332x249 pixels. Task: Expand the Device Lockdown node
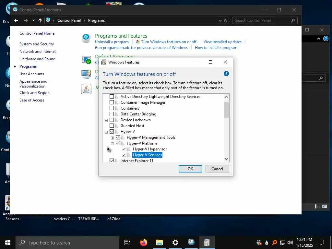click(106, 120)
